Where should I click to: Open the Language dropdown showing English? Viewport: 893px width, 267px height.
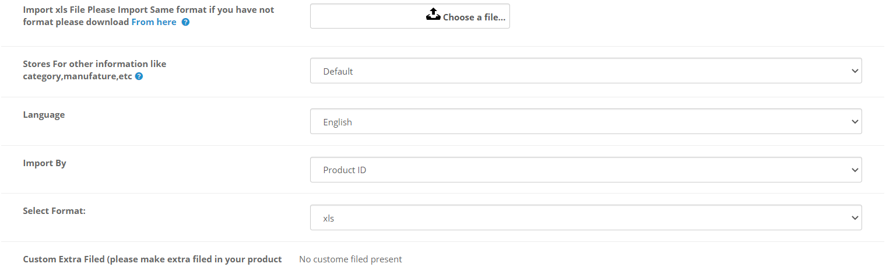pos(586,121)
